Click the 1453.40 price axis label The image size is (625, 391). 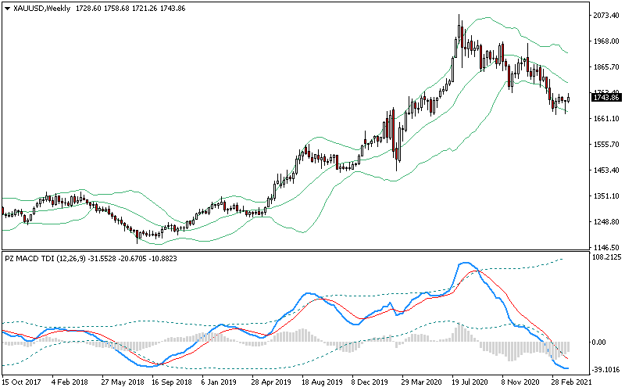(606, 170)
